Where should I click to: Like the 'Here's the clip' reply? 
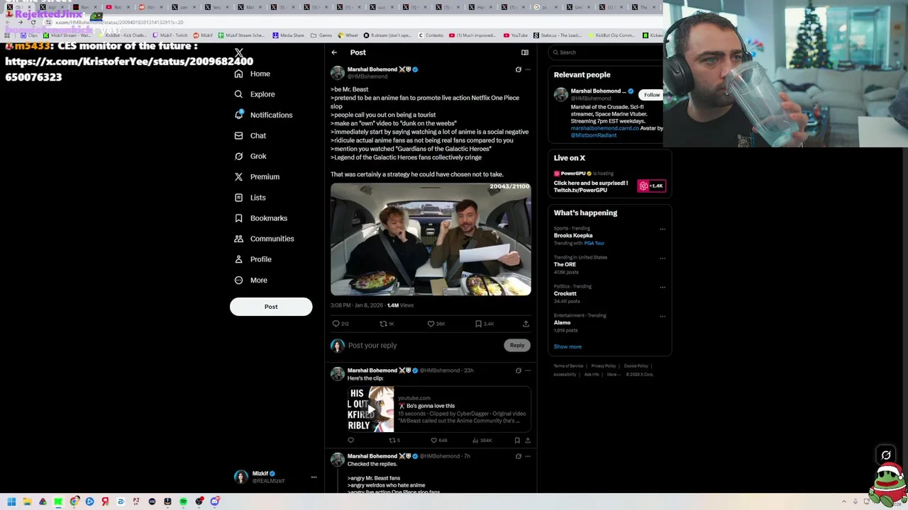[434, 441]
